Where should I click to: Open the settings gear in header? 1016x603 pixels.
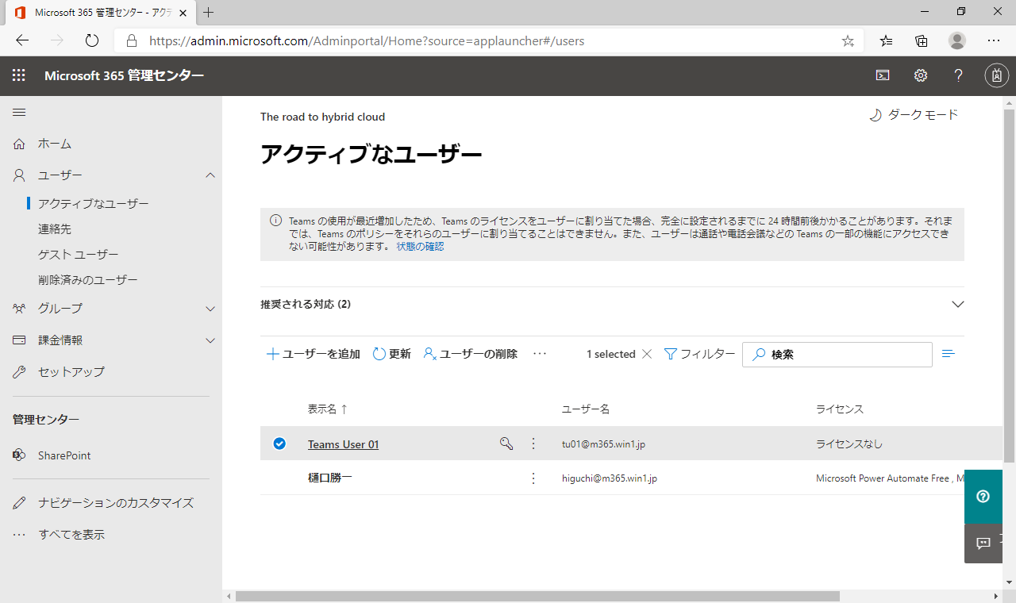pos(921,75)
